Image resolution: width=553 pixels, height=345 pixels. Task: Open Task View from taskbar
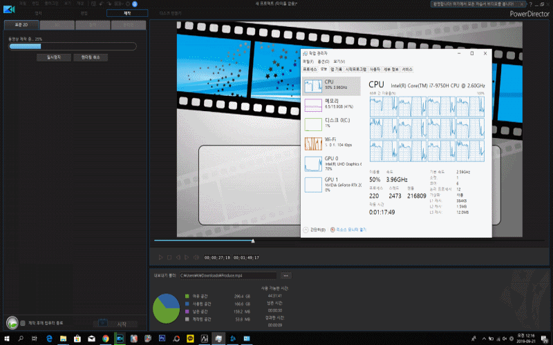point(34,339)
